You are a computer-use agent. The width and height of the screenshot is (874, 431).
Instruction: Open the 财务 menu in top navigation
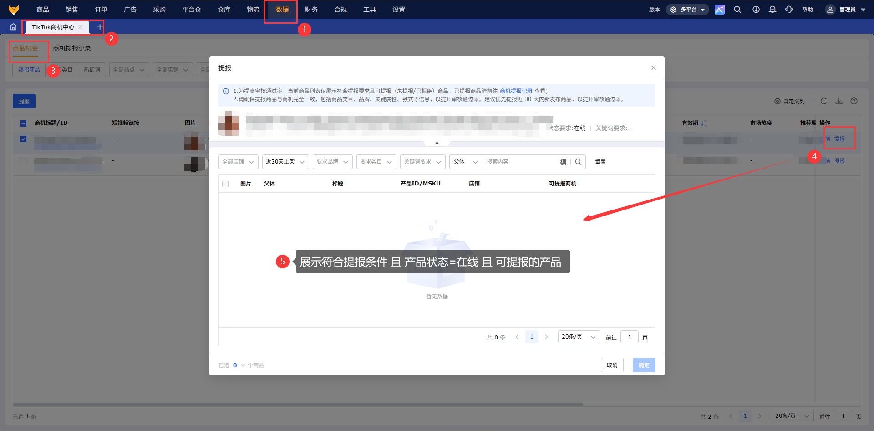pyautogui.click(x=311, y=10)
